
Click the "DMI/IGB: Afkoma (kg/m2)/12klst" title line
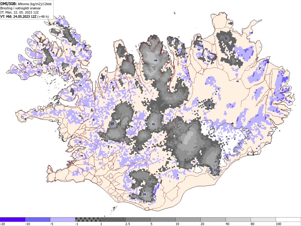[x=26, y=4]
